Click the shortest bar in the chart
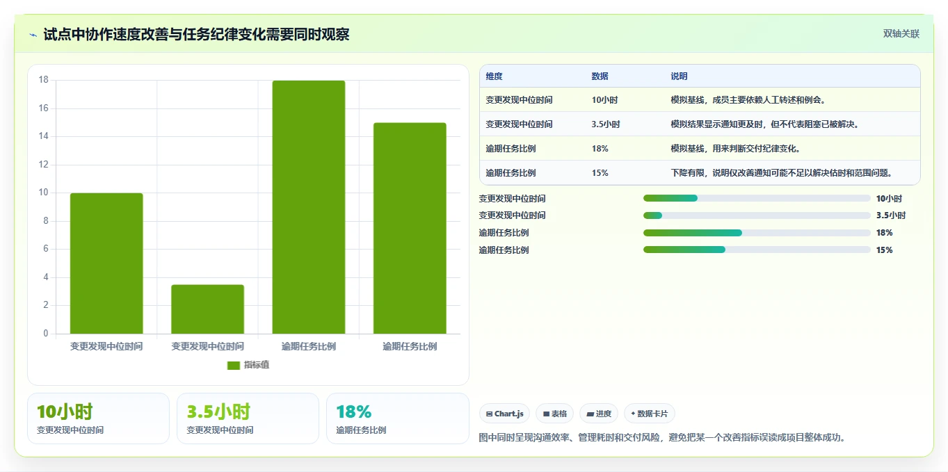The width and height of the screenshot is (948, 472). 207,309
